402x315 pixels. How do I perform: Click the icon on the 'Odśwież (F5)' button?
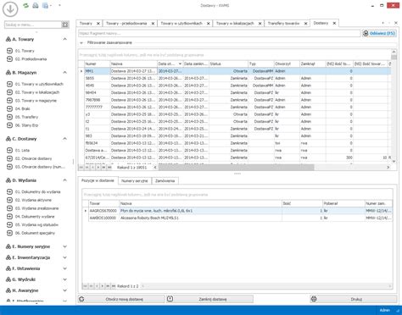click(366, 33)
